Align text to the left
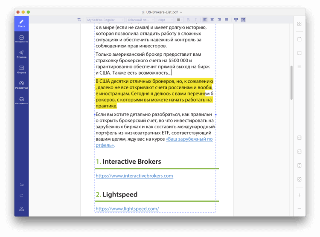 [205, 20]
